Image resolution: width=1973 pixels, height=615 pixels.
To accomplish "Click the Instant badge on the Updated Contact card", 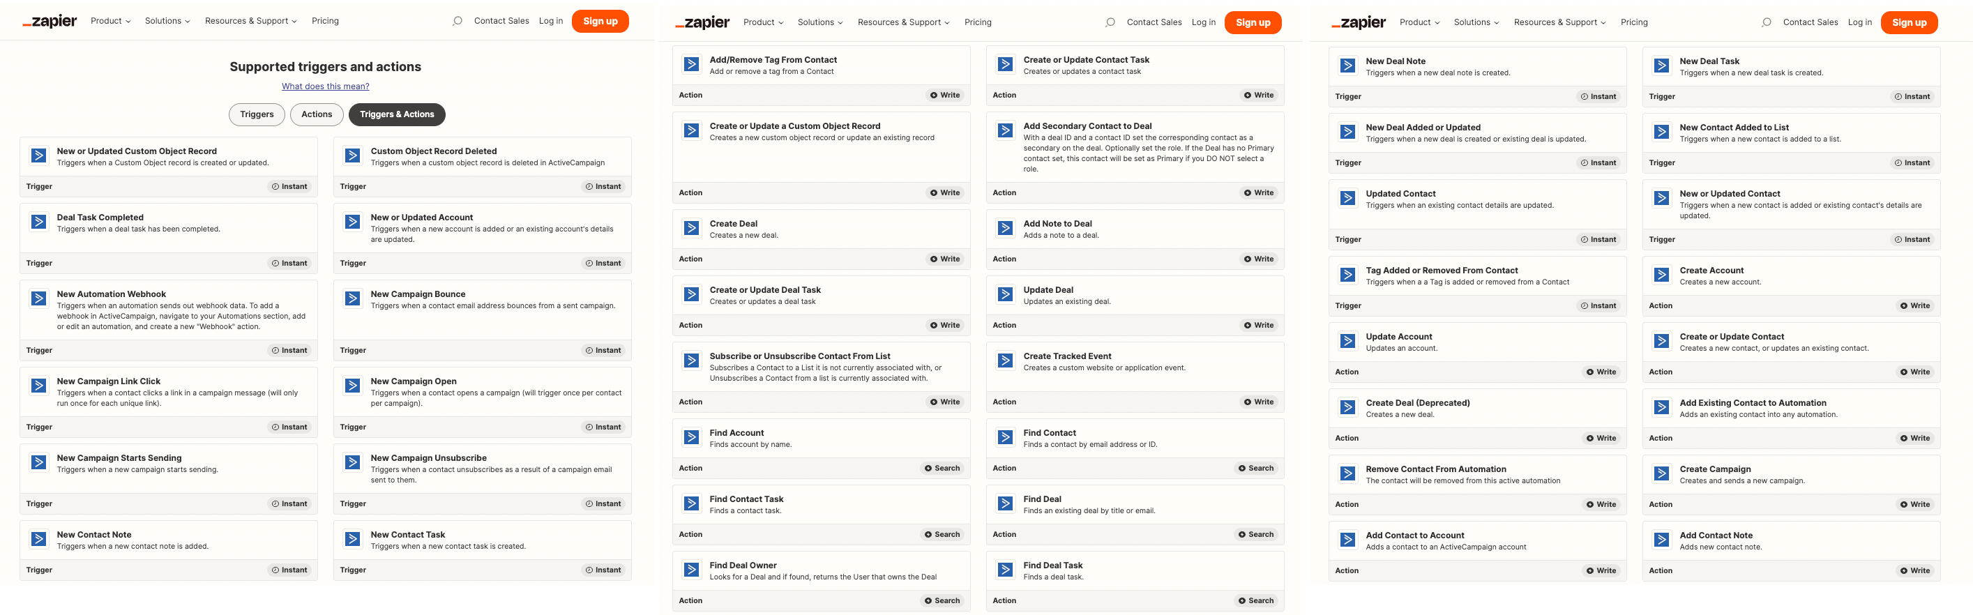I will coord(1598,240).
